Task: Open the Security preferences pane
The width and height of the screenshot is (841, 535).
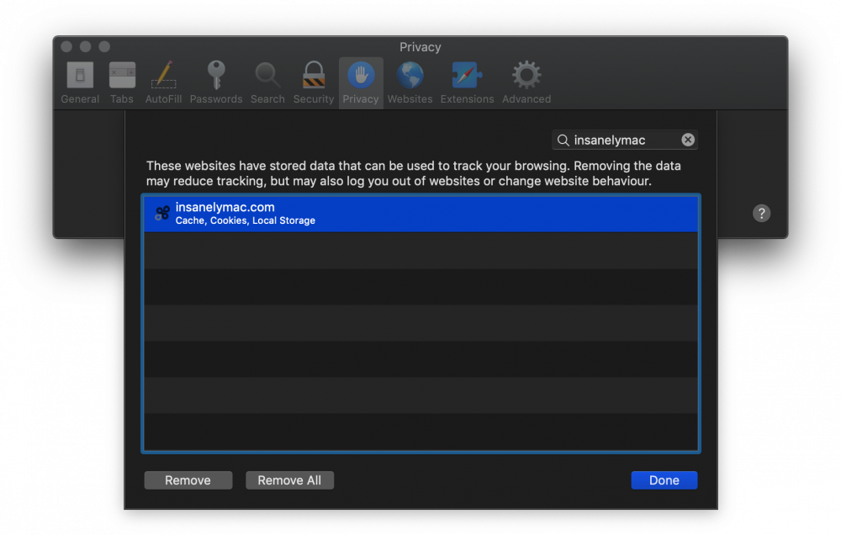Action: click(313, 82)
